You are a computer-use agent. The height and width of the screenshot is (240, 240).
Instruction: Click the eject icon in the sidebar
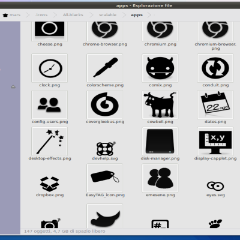pyautogui.click(x=13, y=87)
